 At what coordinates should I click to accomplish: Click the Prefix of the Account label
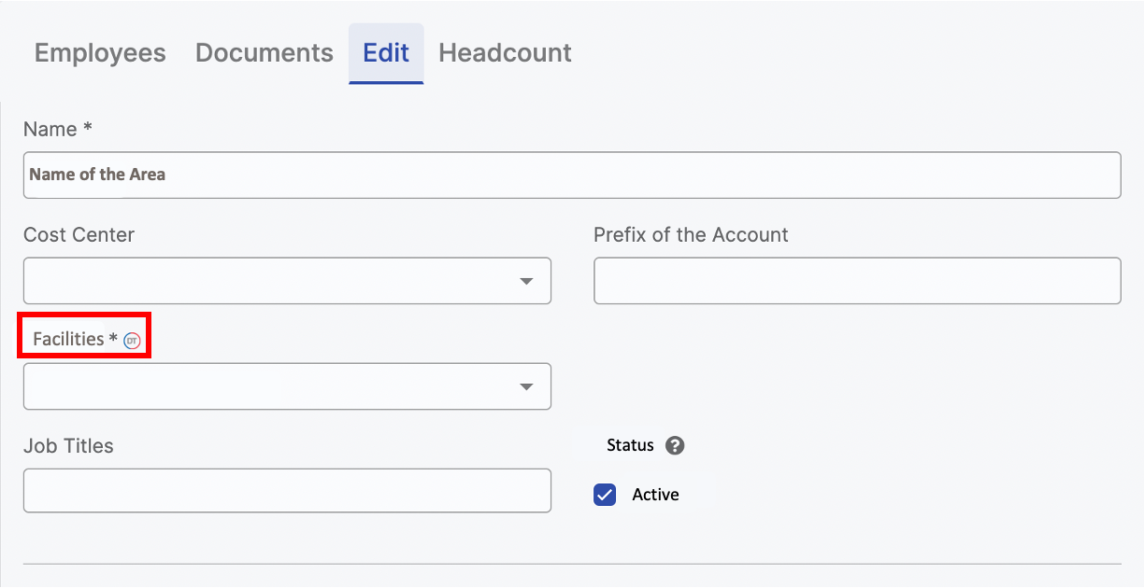[691, 235]
